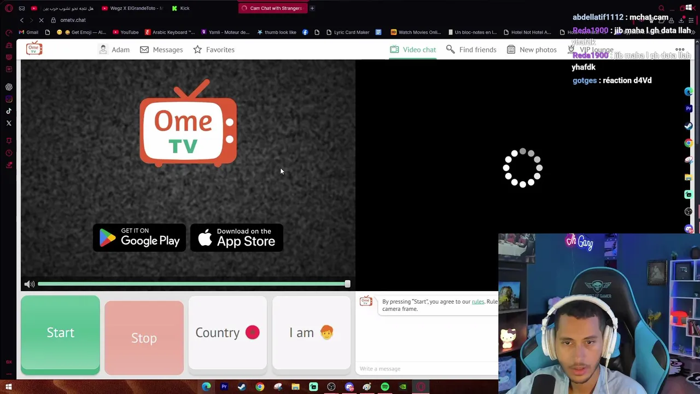Open the OmeTV logo home link
700x394 pixels.
click(x=34, y=49)
